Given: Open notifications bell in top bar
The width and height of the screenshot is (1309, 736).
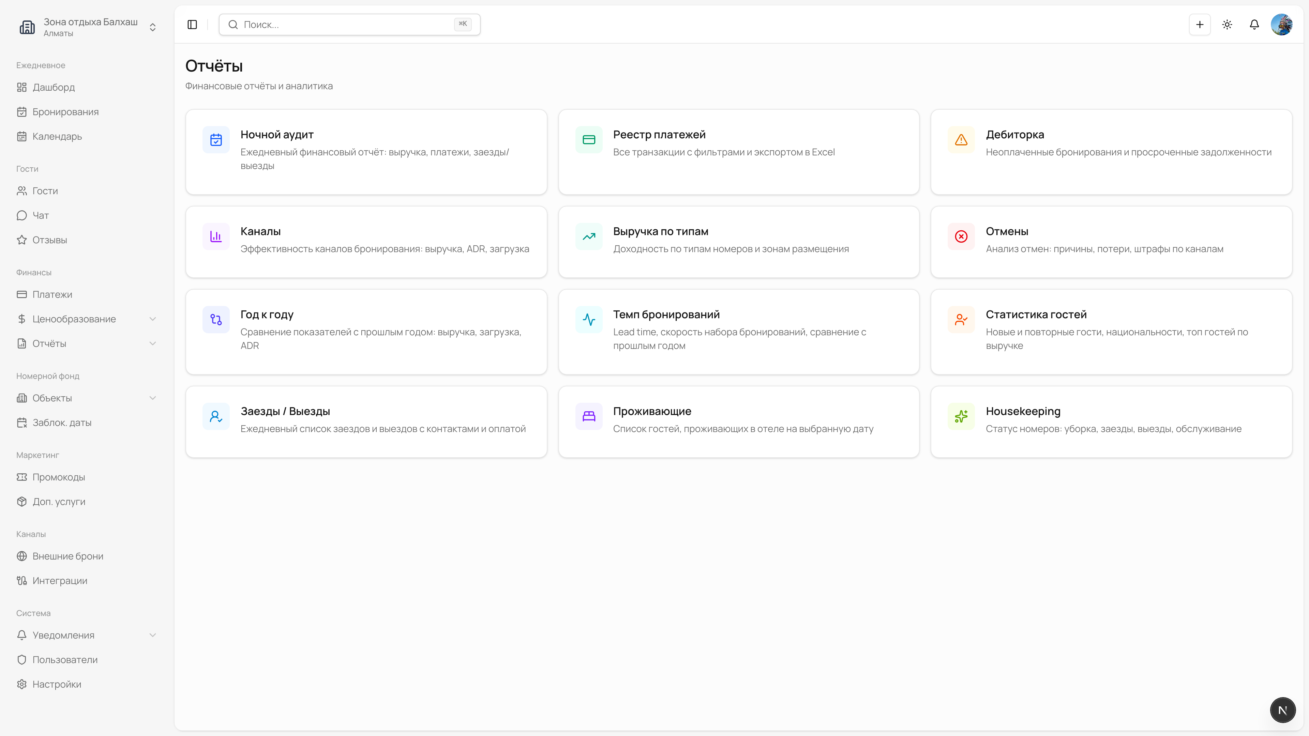Looking at the screenshot, I should (1254, 25).
